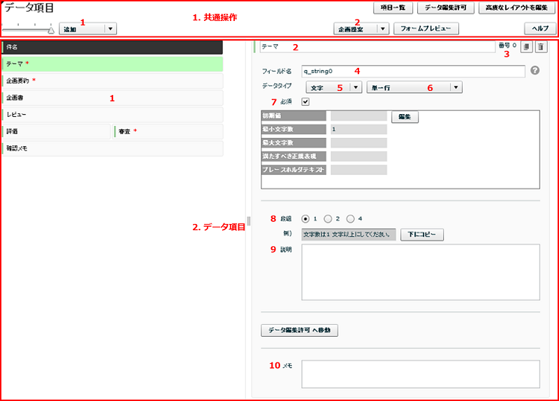Toggle the 必須 checkbox
559x401 pixels.
point(305,101)
